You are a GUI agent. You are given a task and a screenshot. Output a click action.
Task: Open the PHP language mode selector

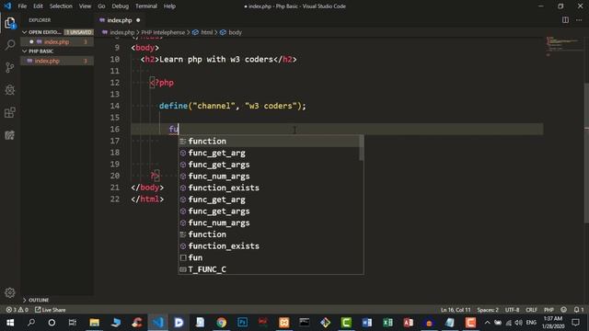pos(549,310)
